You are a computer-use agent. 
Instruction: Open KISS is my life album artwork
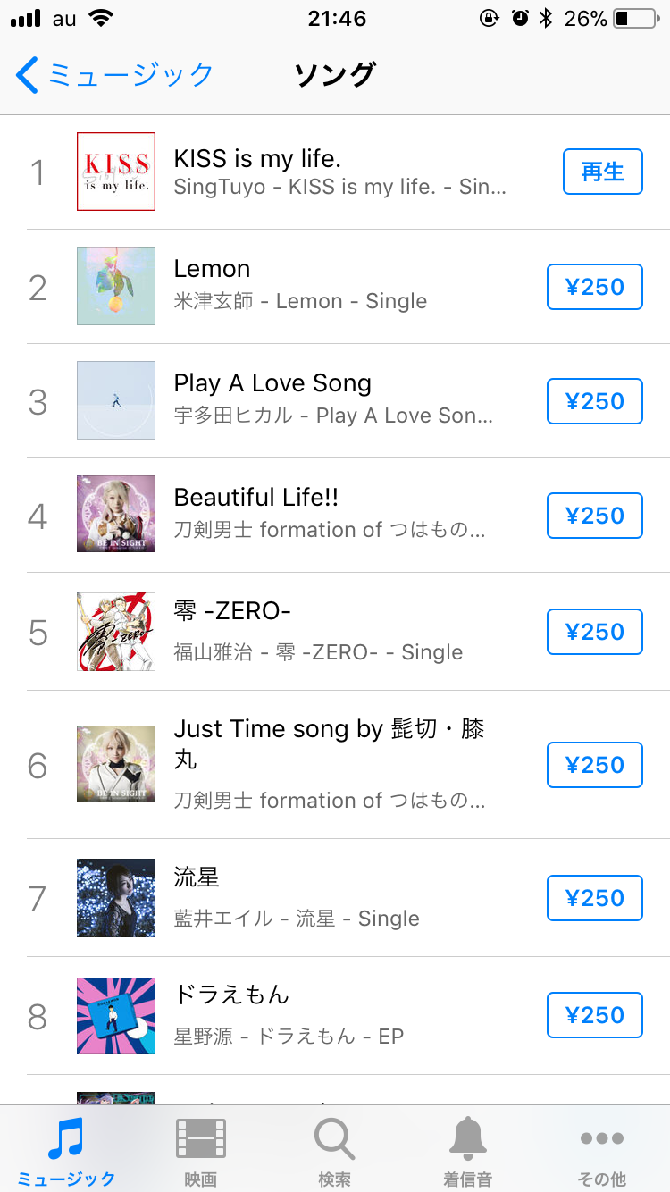coord(116,172)
